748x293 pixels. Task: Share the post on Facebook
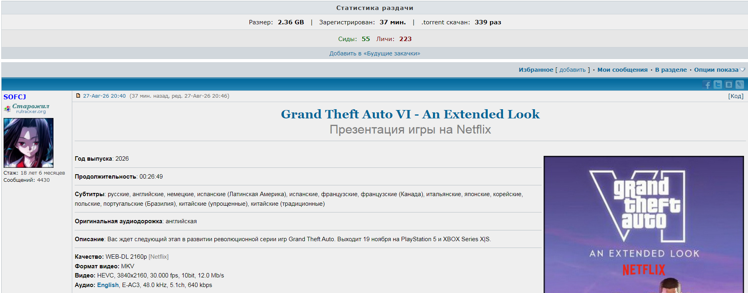tap(707, 85)
